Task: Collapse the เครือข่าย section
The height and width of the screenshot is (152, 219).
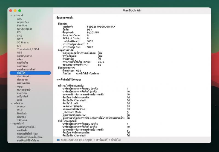Action: (x=11, y=103)
